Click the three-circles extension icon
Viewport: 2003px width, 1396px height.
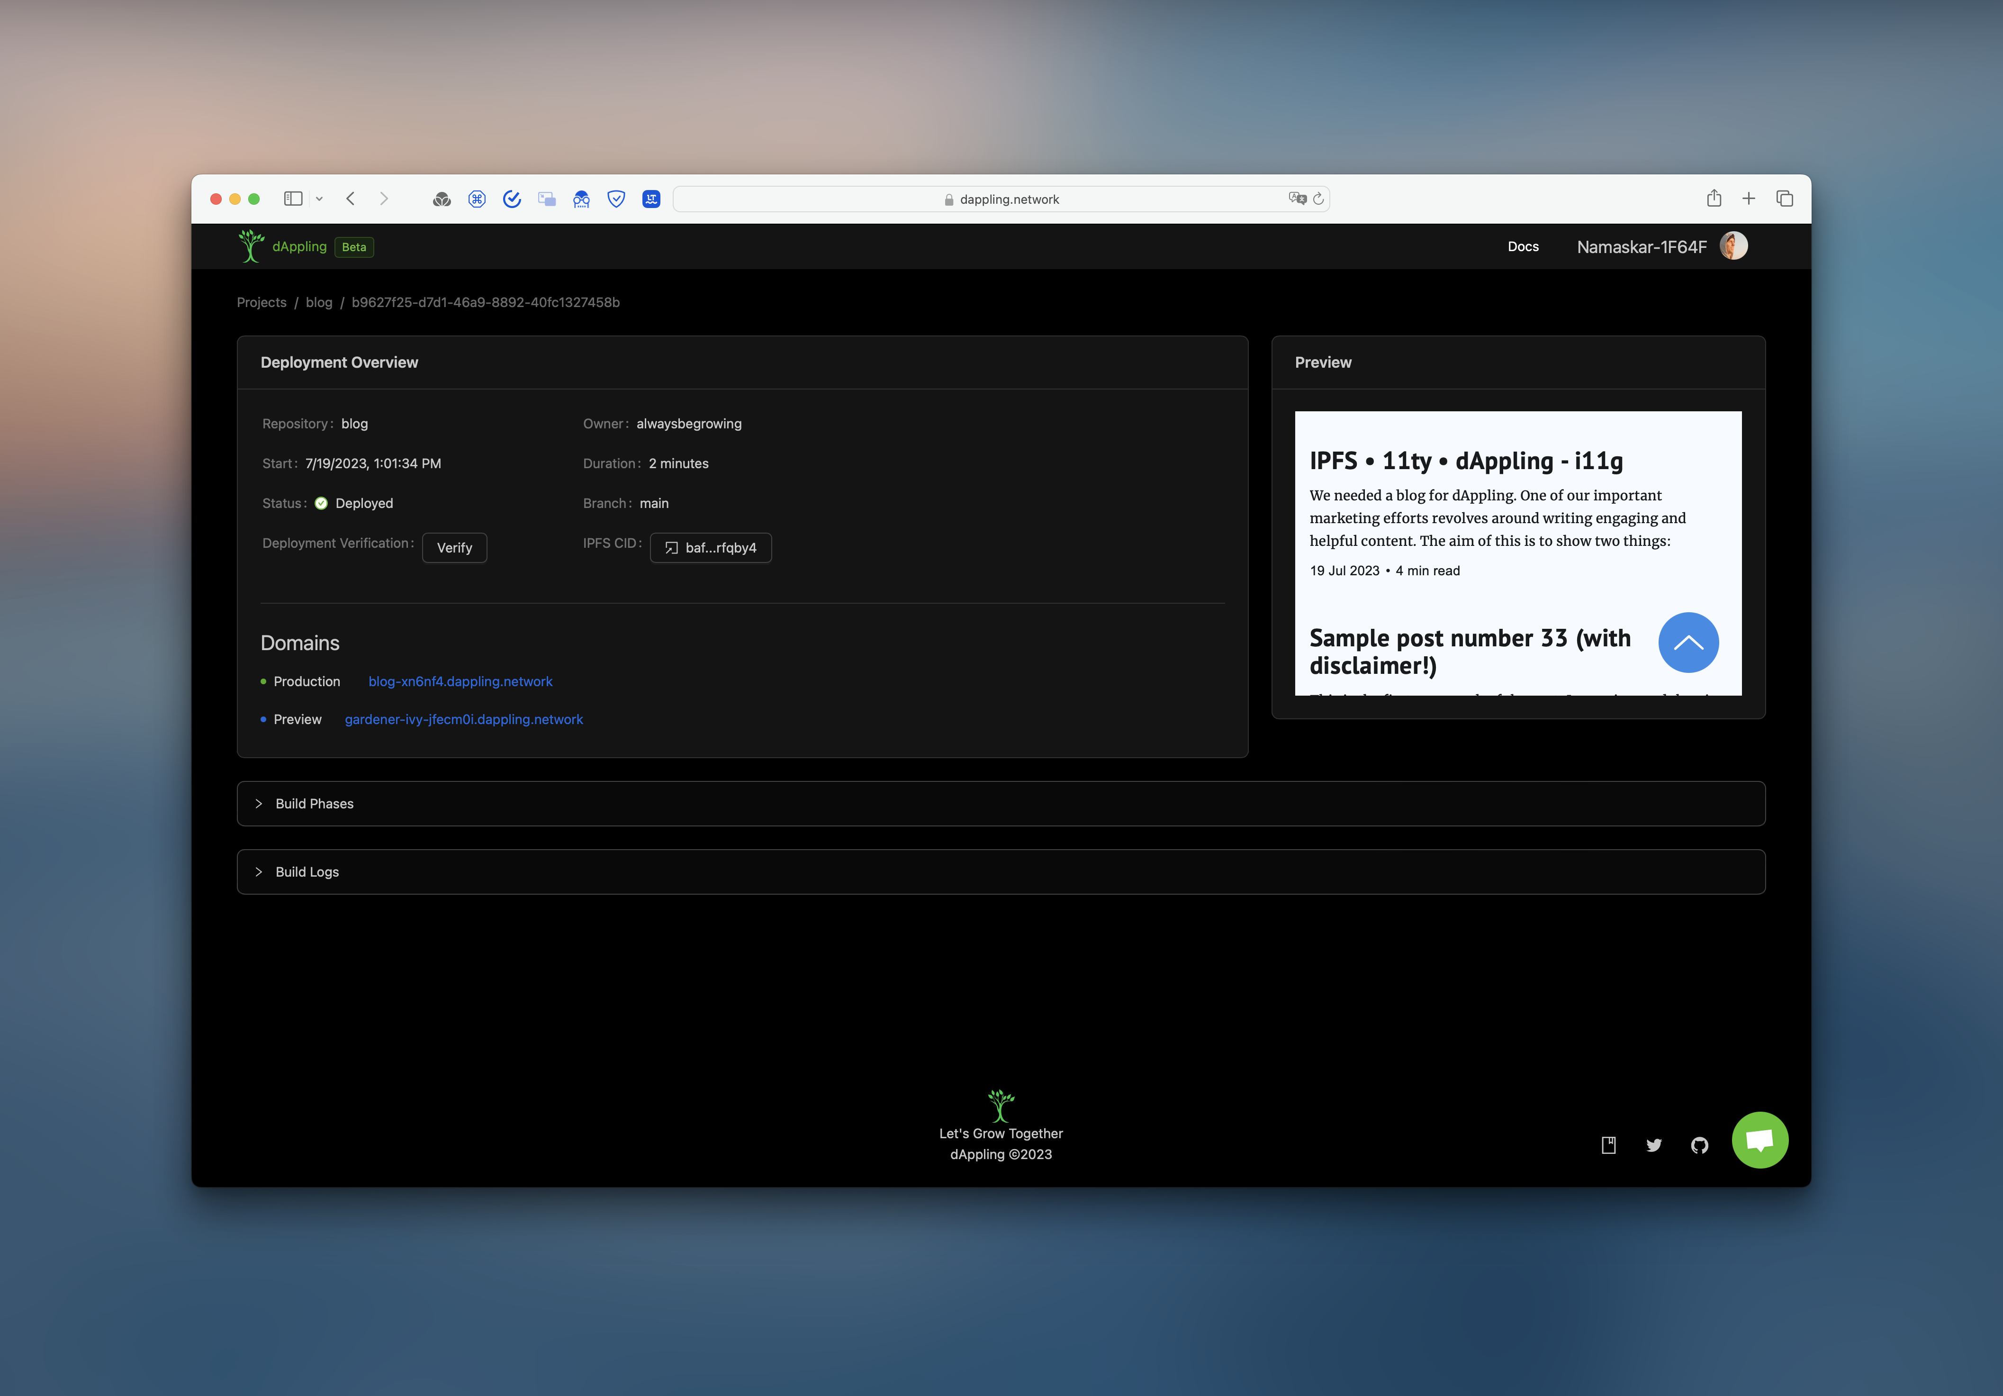pos(442,200)
